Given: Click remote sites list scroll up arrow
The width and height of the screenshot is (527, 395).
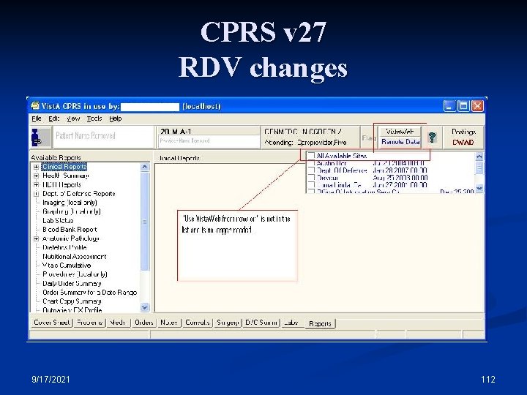Looking at the screenshot, I should click(x=479, y=157).
